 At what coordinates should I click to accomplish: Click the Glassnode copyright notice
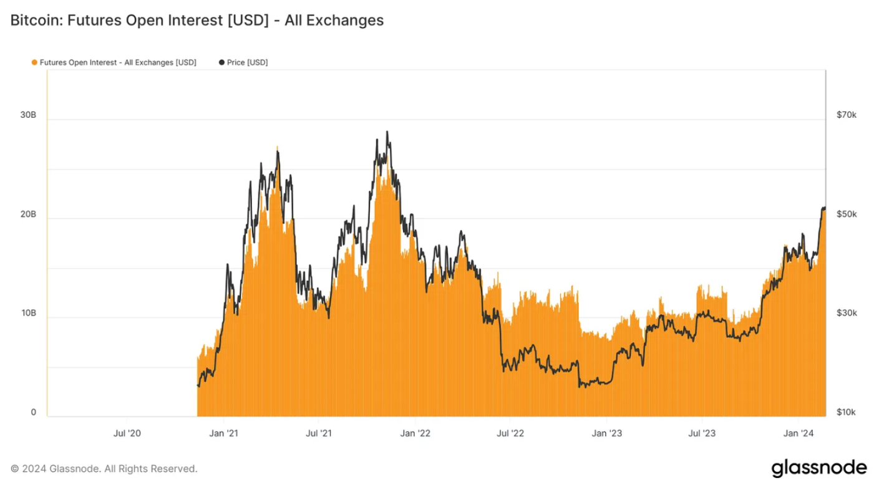104,468
